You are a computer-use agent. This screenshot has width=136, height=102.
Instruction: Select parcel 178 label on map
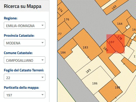pos(120,38)
